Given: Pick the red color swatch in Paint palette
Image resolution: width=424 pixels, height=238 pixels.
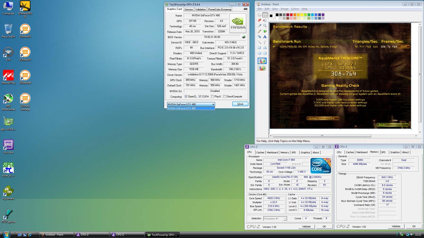Looking at the screenshot, I should coord(291,15).
